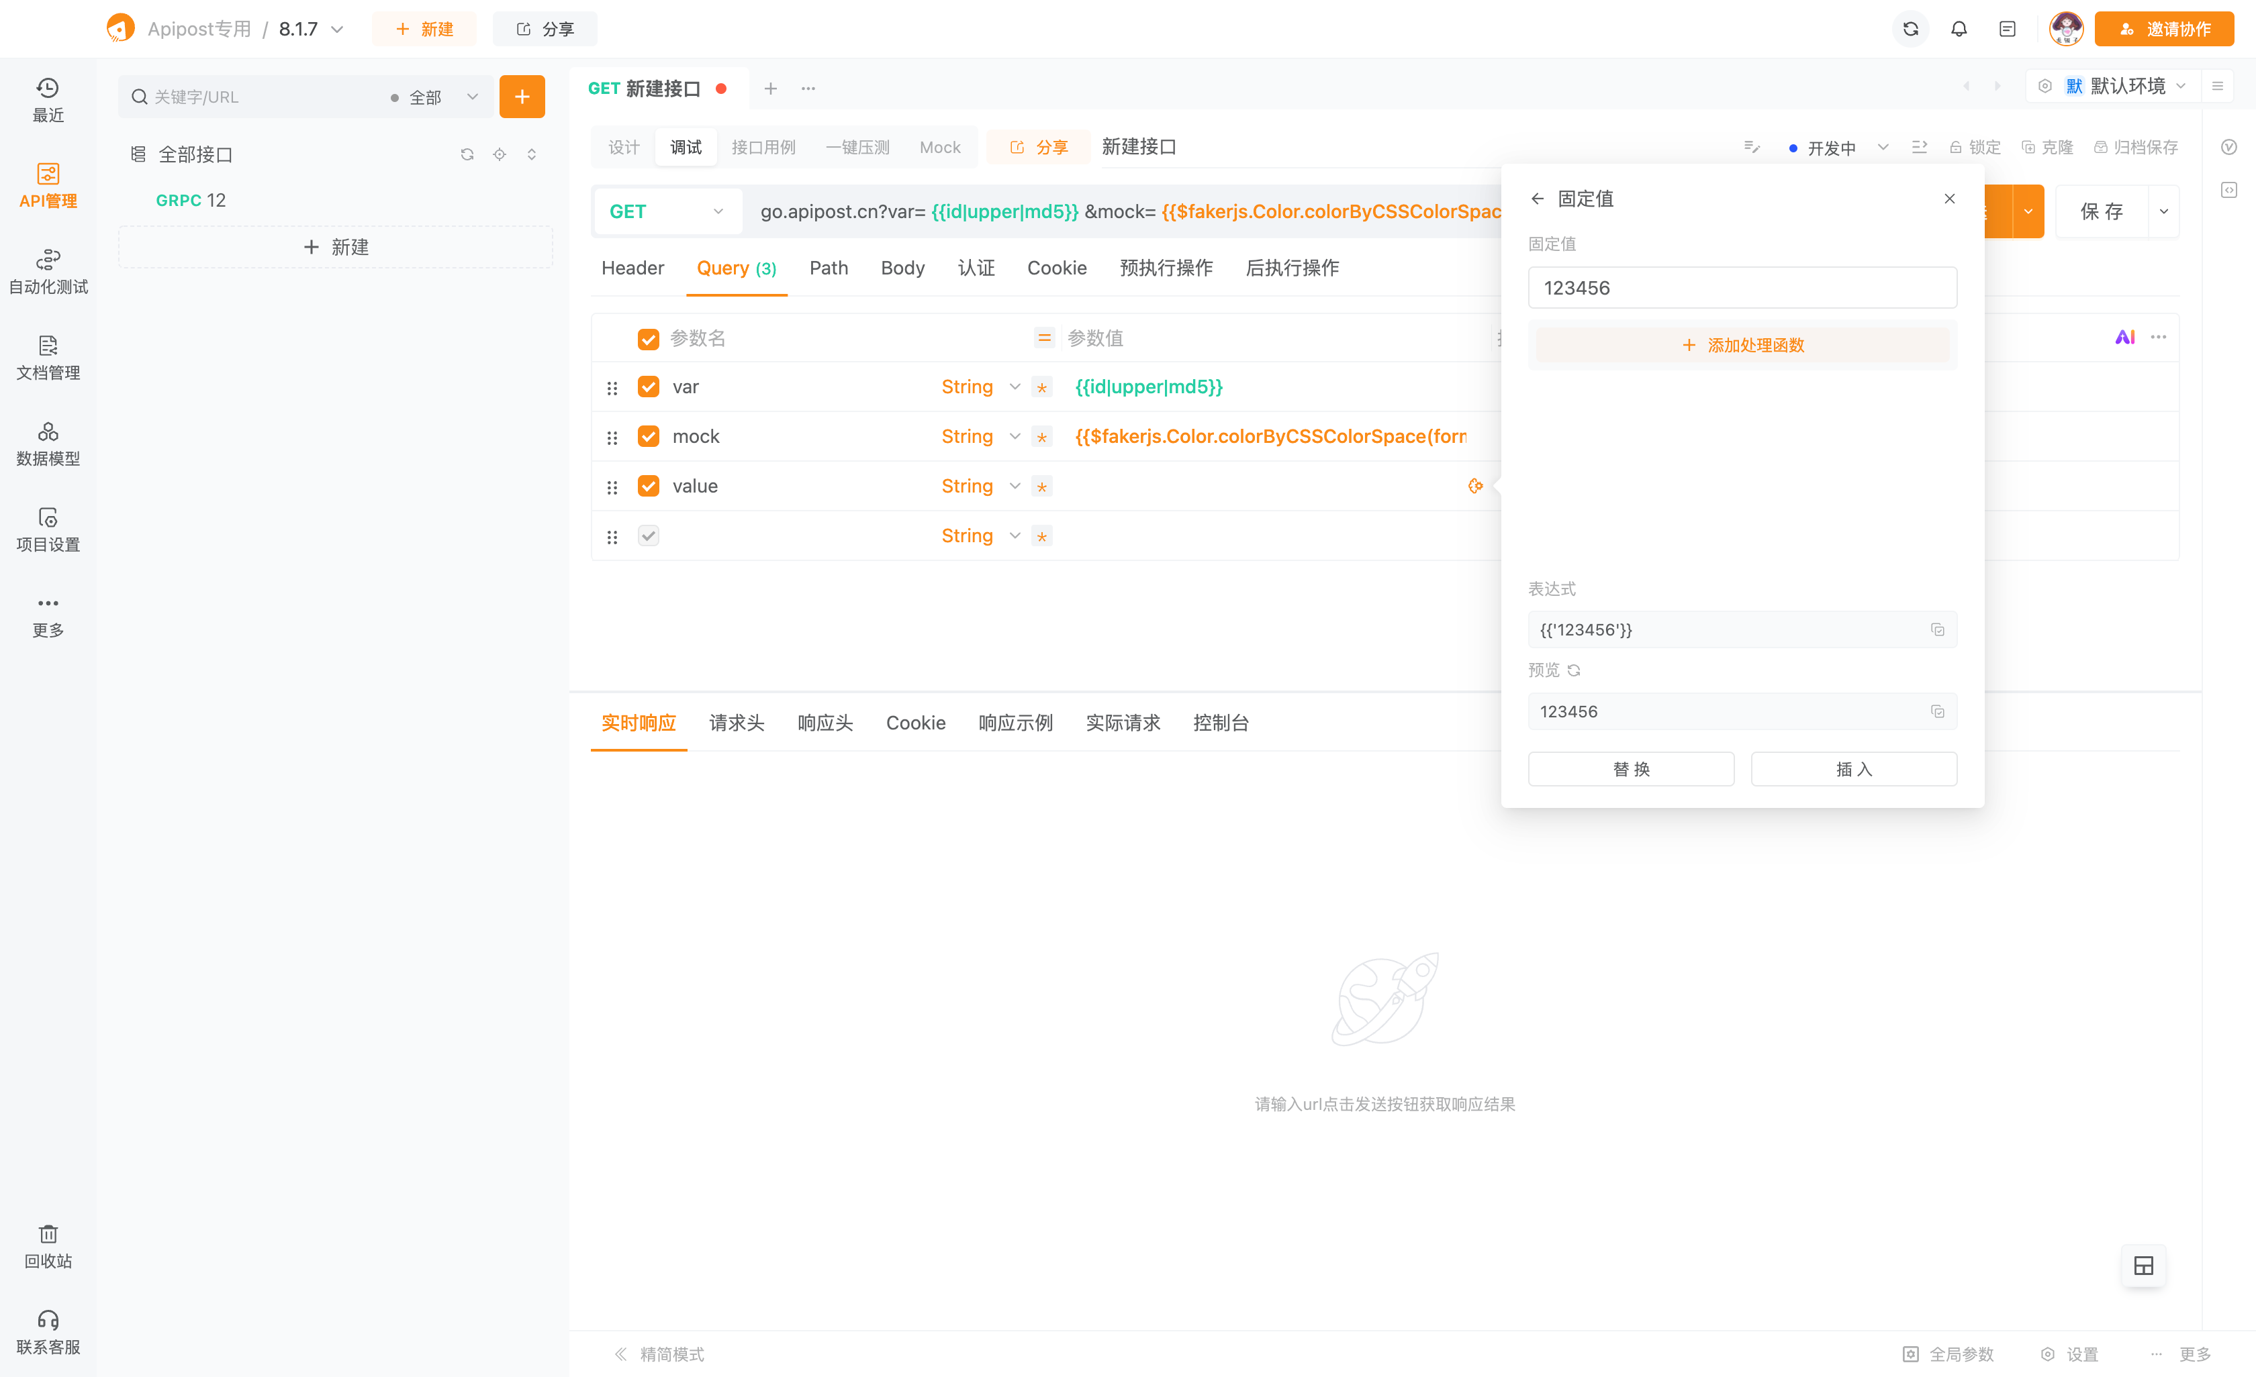Toggle required star for mock row
This screenshot has height=1377, width=2256.
pos(1042,438)
